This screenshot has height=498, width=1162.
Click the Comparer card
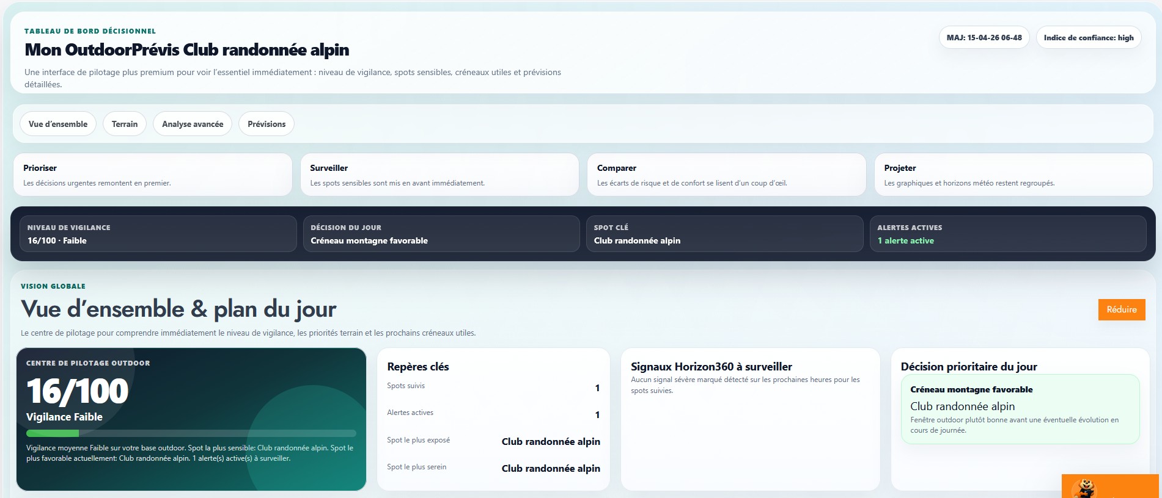click(x=726, y=175)
